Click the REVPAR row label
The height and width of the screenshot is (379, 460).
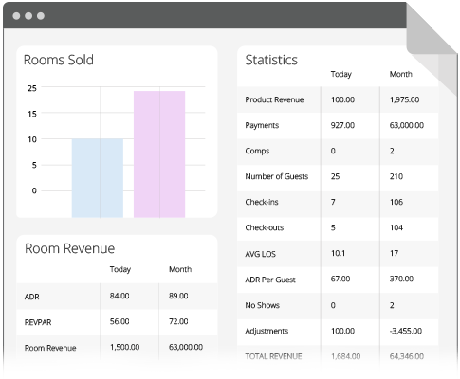point(38,322)
